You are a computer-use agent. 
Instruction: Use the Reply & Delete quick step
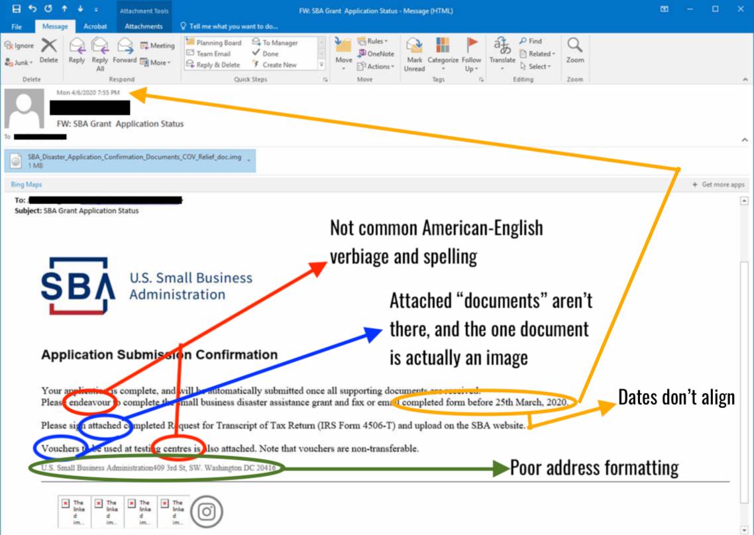[x=213, y=65]
